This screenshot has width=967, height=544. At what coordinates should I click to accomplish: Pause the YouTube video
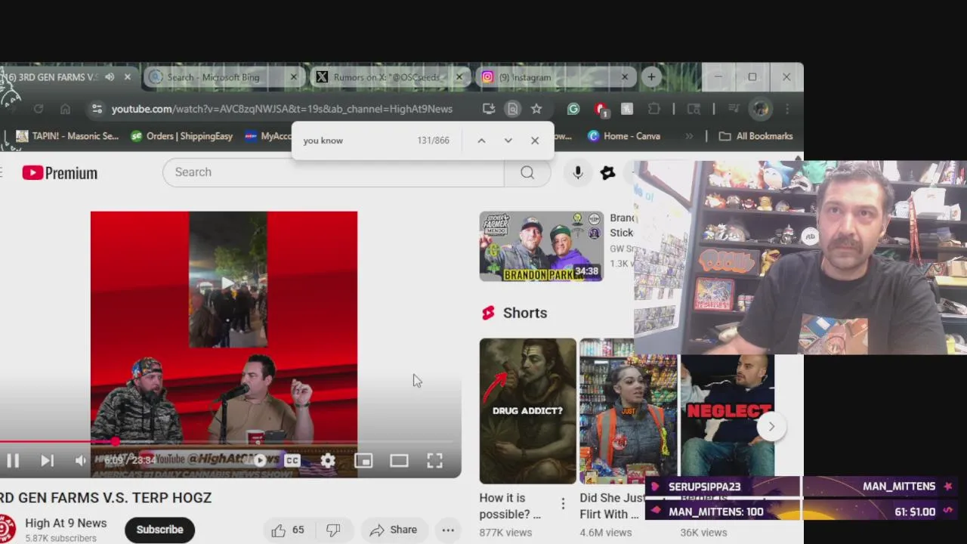pyautogui.click(x=13, y=460)
